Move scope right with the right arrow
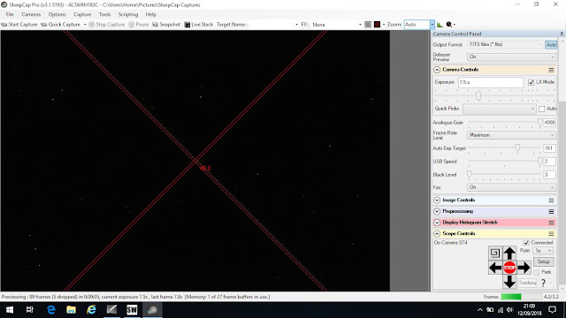The width and height of the screenshot is (566, 318). coord(524,268)
